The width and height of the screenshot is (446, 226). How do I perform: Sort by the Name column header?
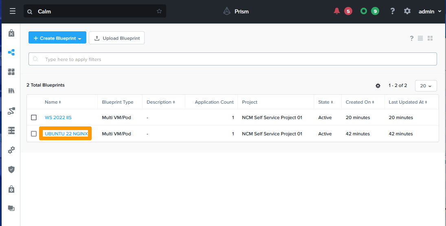pyautogui.click(x=53, y=102)
